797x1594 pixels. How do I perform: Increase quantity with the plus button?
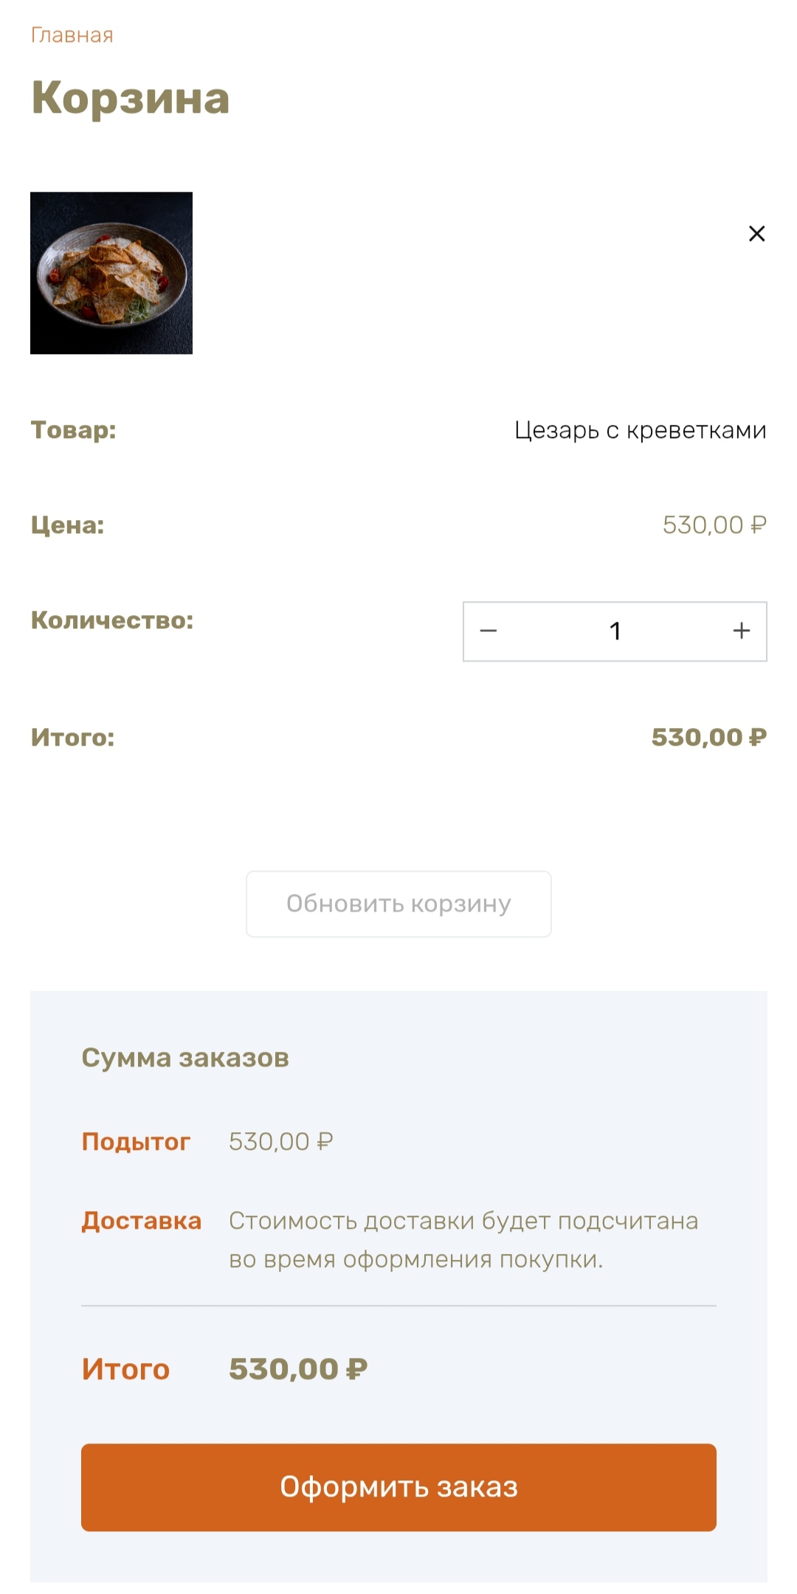(741, 631)
